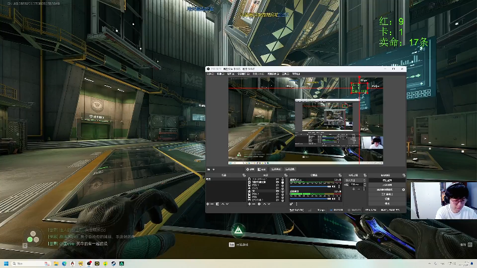Undock the Scenes panel
Screen dimensions: 477x268
pyautogui.click(x=244, y=175)
